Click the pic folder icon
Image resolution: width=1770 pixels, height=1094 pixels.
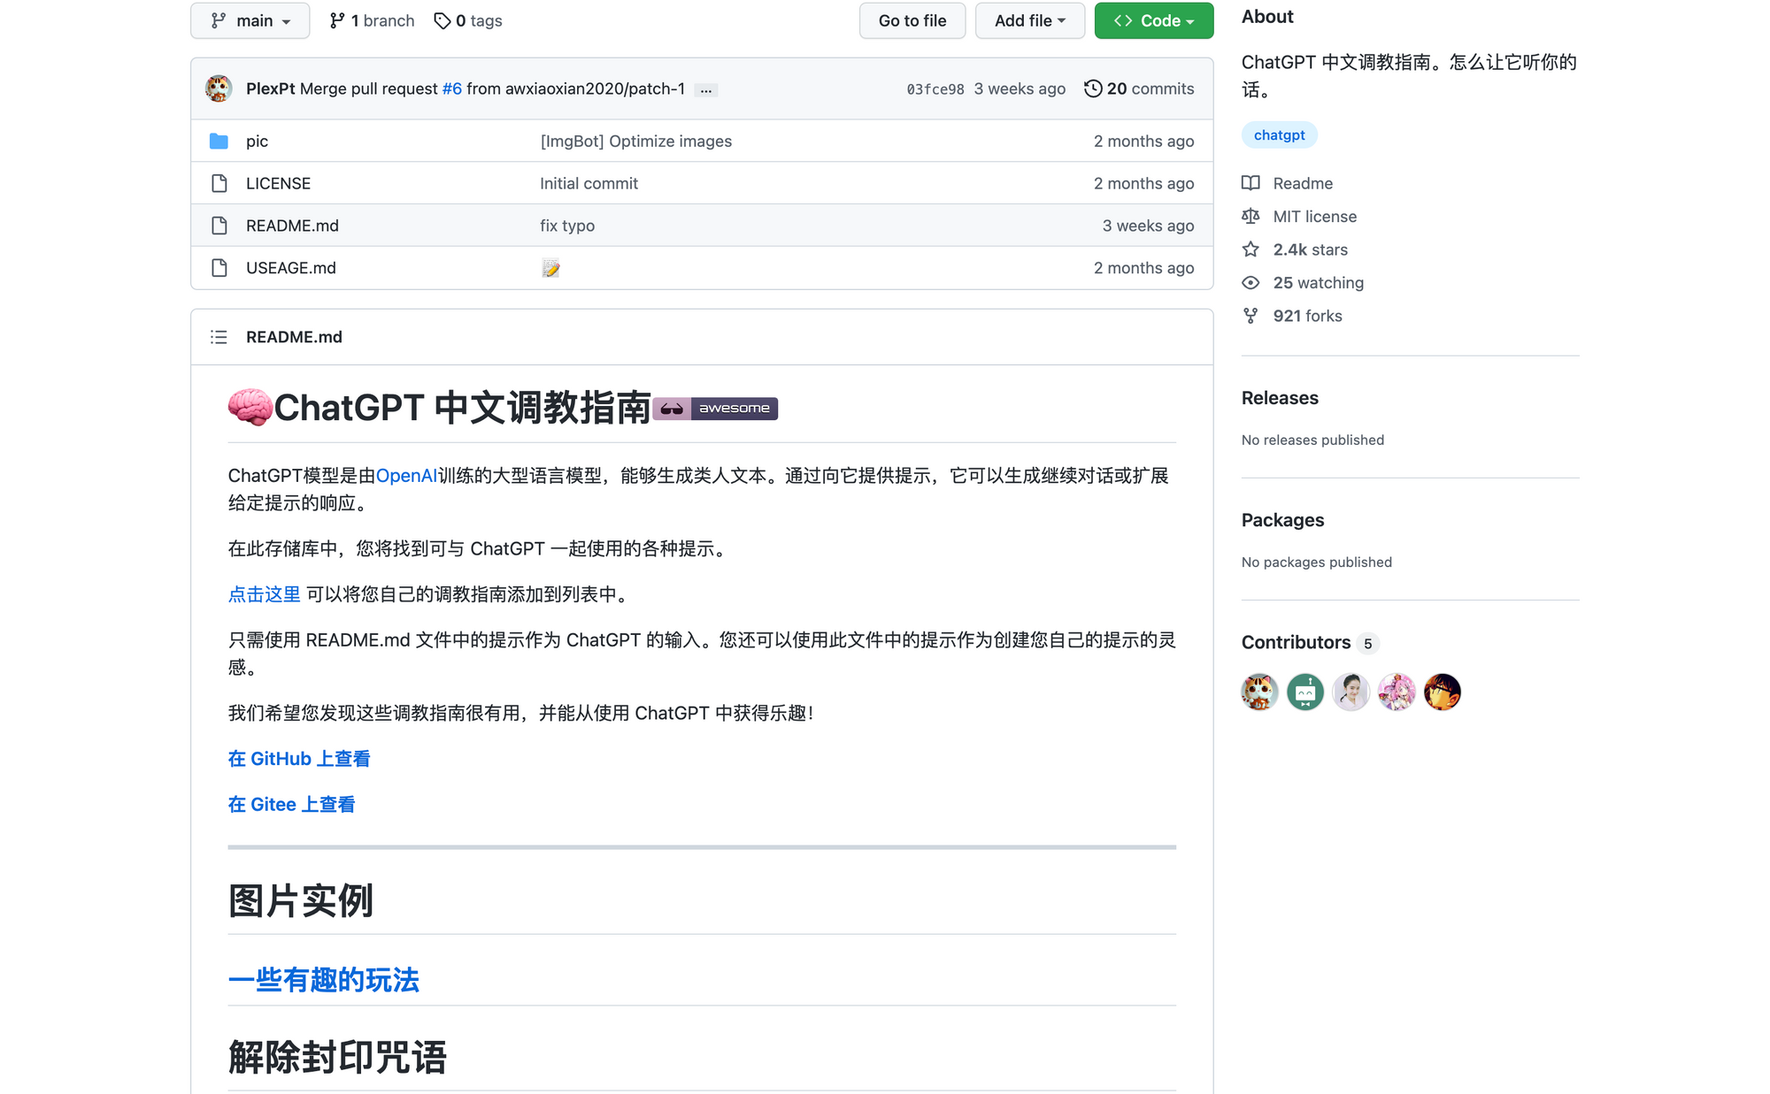click(219, 141)
